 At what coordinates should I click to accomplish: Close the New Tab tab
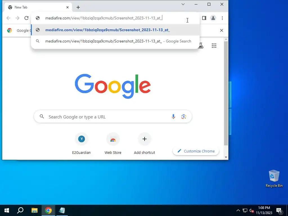(67, 7)
